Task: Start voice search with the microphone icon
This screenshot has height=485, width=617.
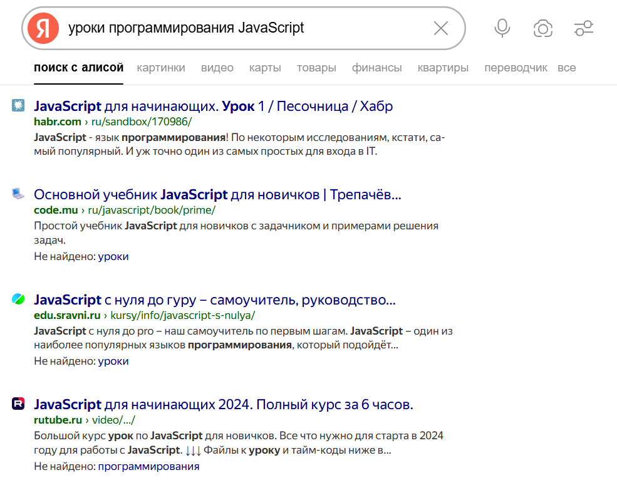Action: 502,28
